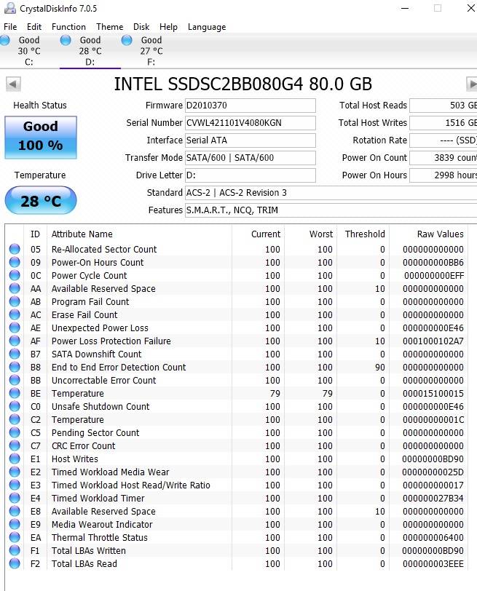Image resolution: width=477 pixels, height=591 pixels.
Task: Open the Function menu
Action: [68, 27]
